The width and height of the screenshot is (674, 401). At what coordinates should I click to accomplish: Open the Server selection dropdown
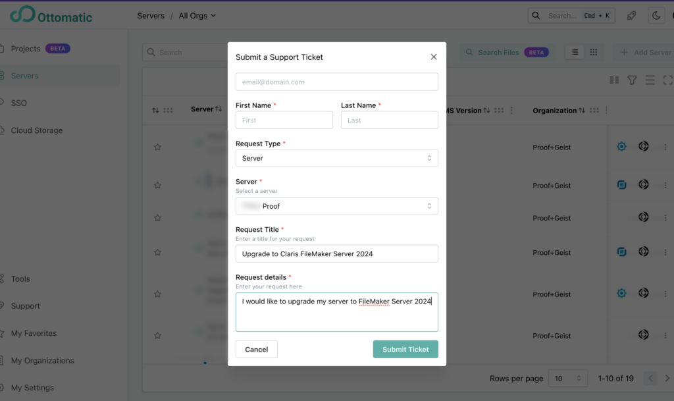click(x=336, y=206)
